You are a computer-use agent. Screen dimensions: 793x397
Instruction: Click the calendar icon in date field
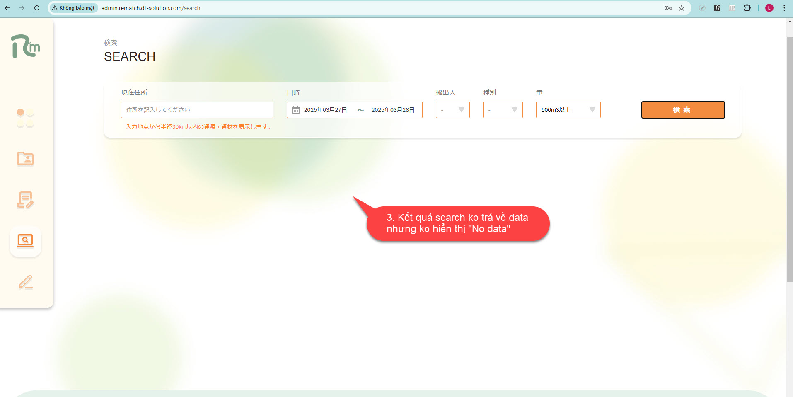[296, 110]
